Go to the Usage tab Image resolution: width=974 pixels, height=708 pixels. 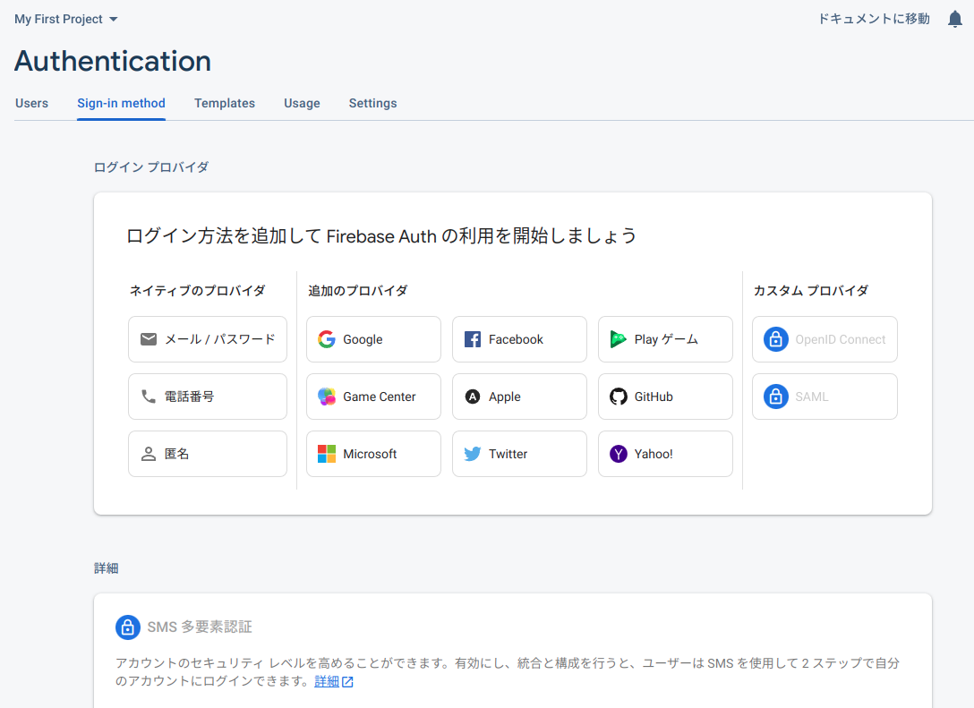(x=302, y=103)
